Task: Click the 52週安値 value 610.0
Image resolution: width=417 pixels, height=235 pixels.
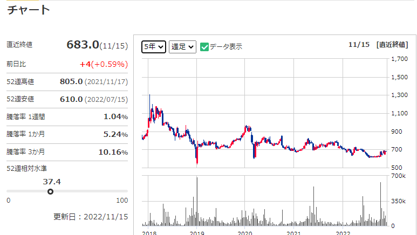Action: pos(71,99)
